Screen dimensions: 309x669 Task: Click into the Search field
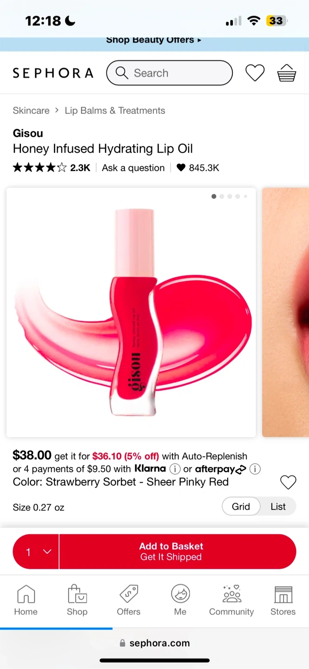pos(170,73)
